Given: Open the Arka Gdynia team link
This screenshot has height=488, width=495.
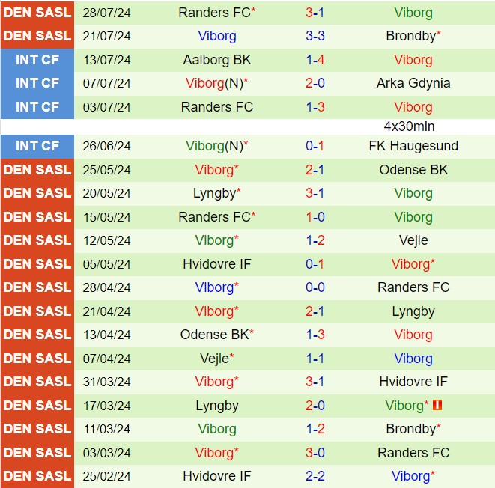Looking at the screenshot, I should point(413,83).
